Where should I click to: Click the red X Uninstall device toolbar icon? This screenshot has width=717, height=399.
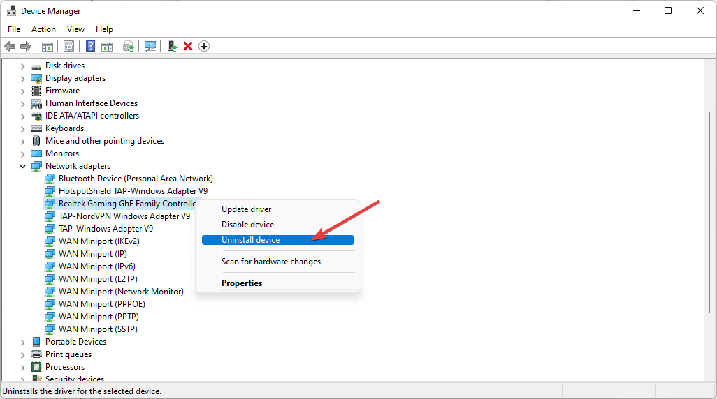click(x=188, y=46)
